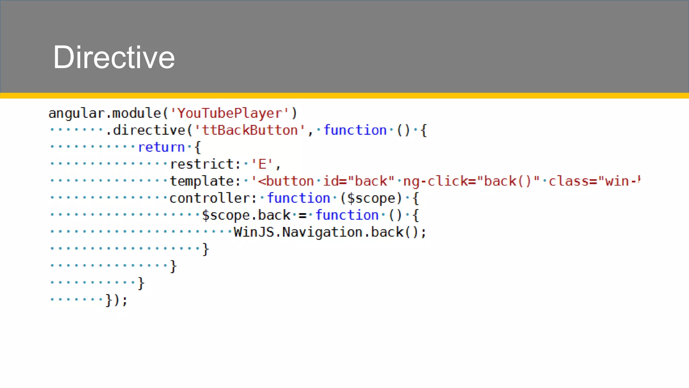Click the id="back" attribute text

click(x=359, y=181)
